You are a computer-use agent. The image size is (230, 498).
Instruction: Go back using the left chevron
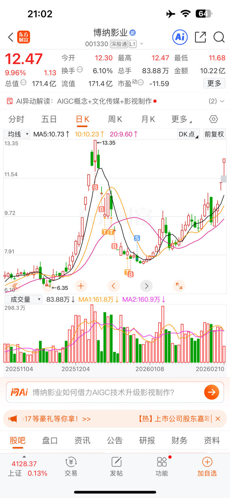[11, 37]
